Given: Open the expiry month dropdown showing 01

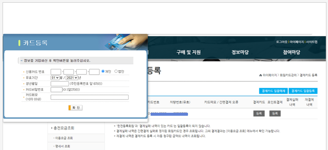Looking at the screenshot, I should pos(55,78).
